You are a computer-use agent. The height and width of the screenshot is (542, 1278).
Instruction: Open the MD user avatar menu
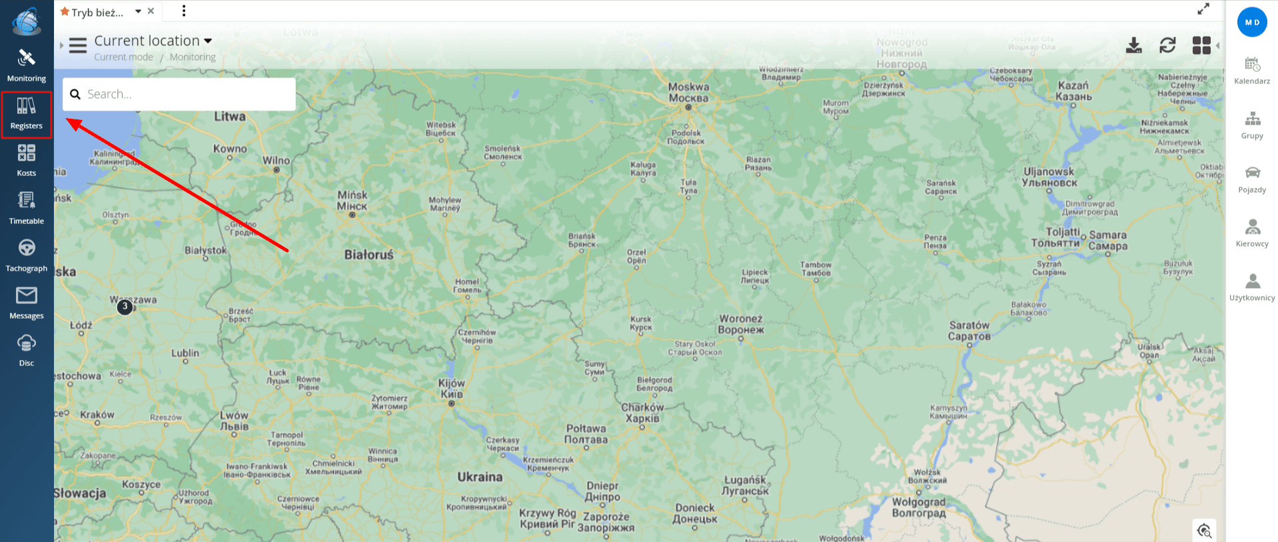coord(1252,22)
